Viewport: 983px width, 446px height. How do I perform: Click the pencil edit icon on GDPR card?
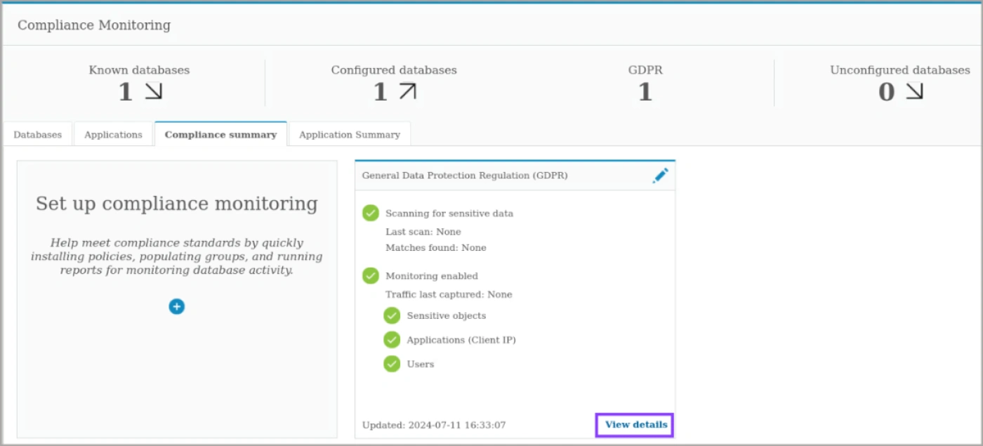(x=660, y=176)
